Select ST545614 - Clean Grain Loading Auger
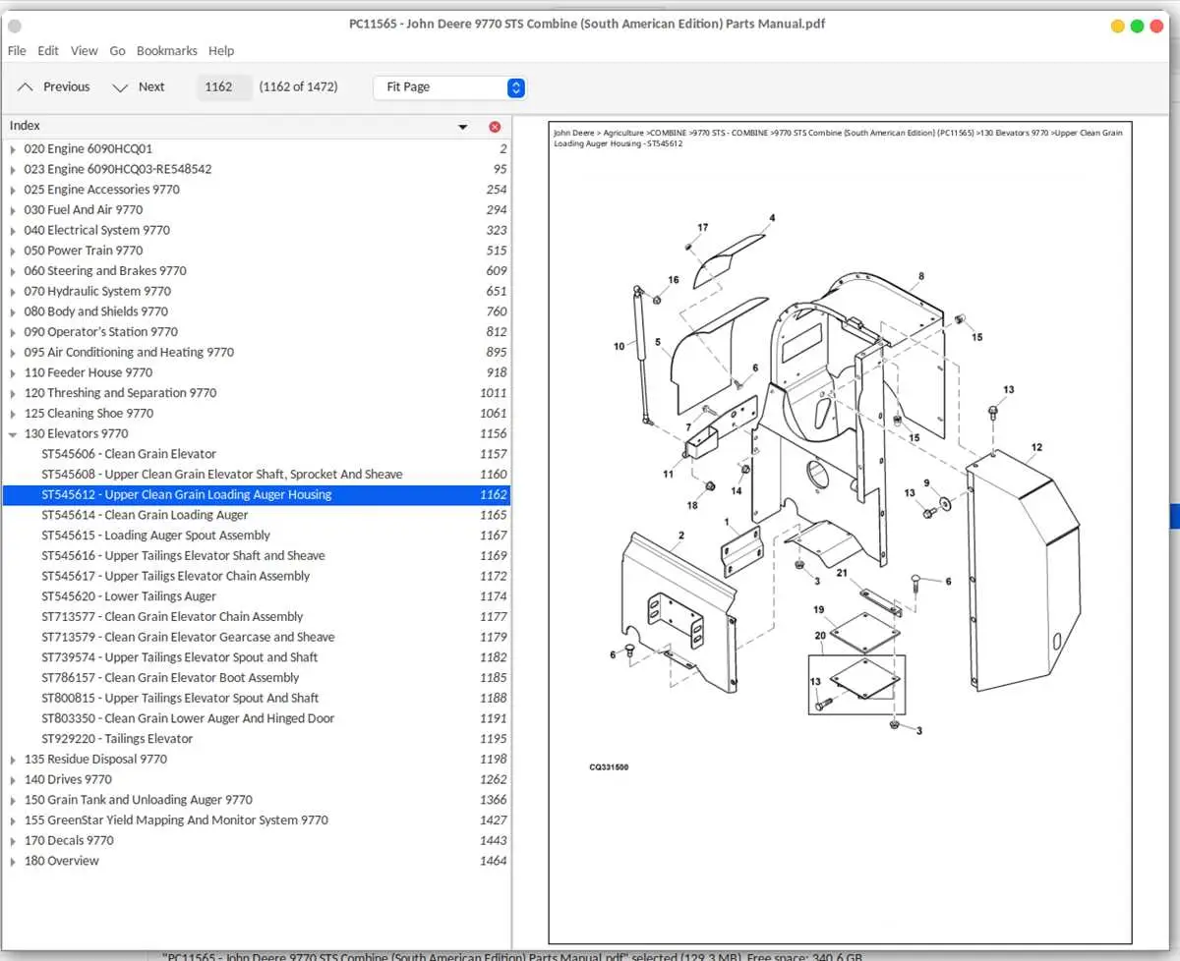 (257, 515)
